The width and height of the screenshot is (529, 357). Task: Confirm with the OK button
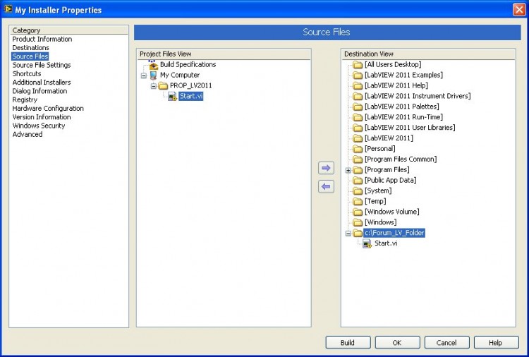tap(397, 342)
